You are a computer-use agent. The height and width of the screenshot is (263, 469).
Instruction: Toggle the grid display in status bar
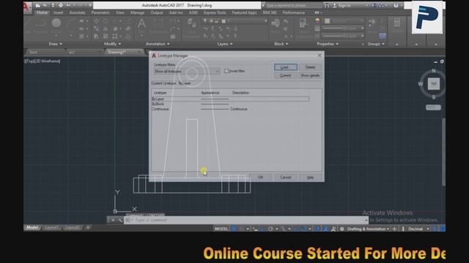point(234,229)
